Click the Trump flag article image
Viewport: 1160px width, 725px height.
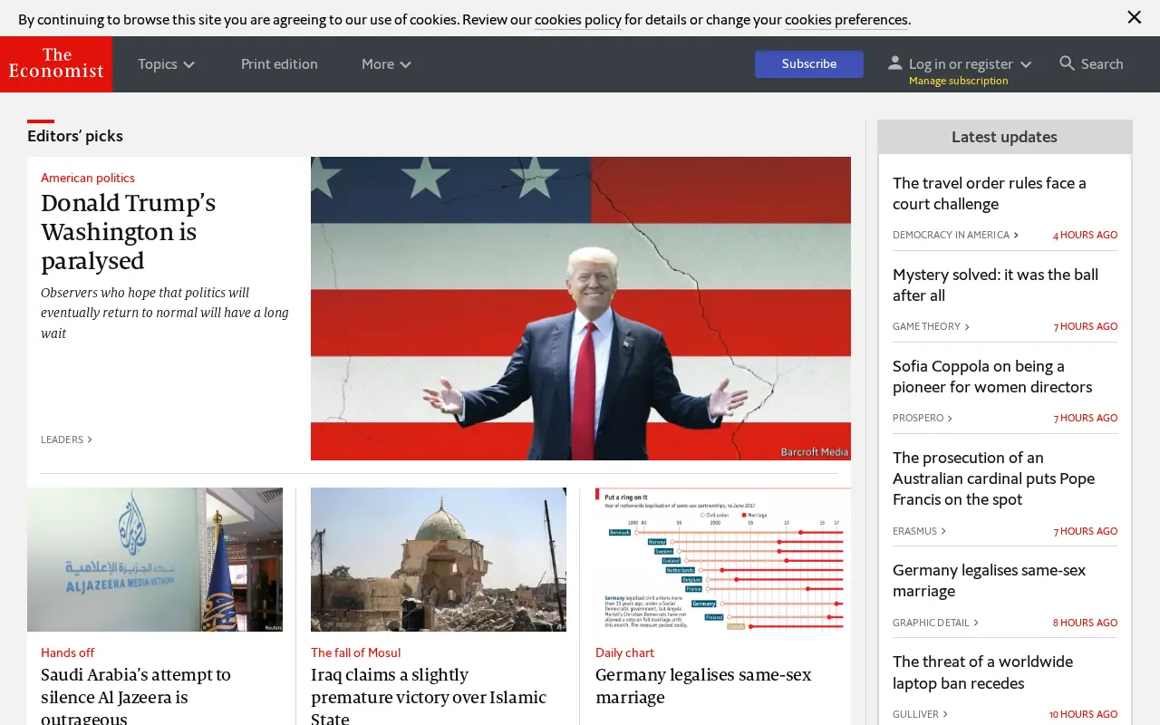pos(581,308)
